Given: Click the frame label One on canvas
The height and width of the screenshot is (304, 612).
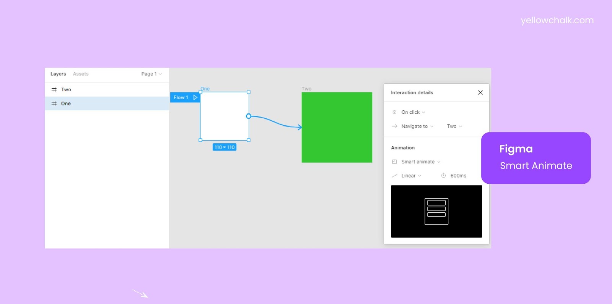Looking at the screenshot, I should click(x=205, y=89).
